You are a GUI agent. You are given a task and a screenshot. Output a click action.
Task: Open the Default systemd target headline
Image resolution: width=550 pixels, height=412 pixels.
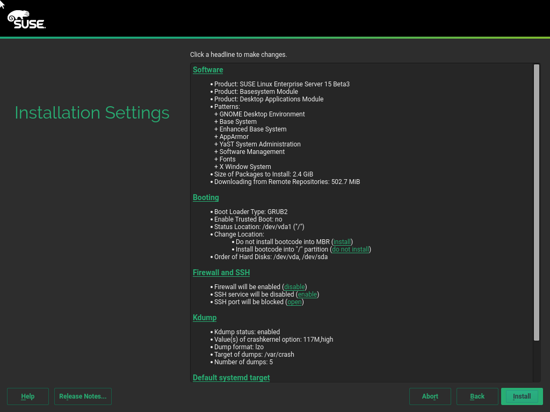coord(231,378)
